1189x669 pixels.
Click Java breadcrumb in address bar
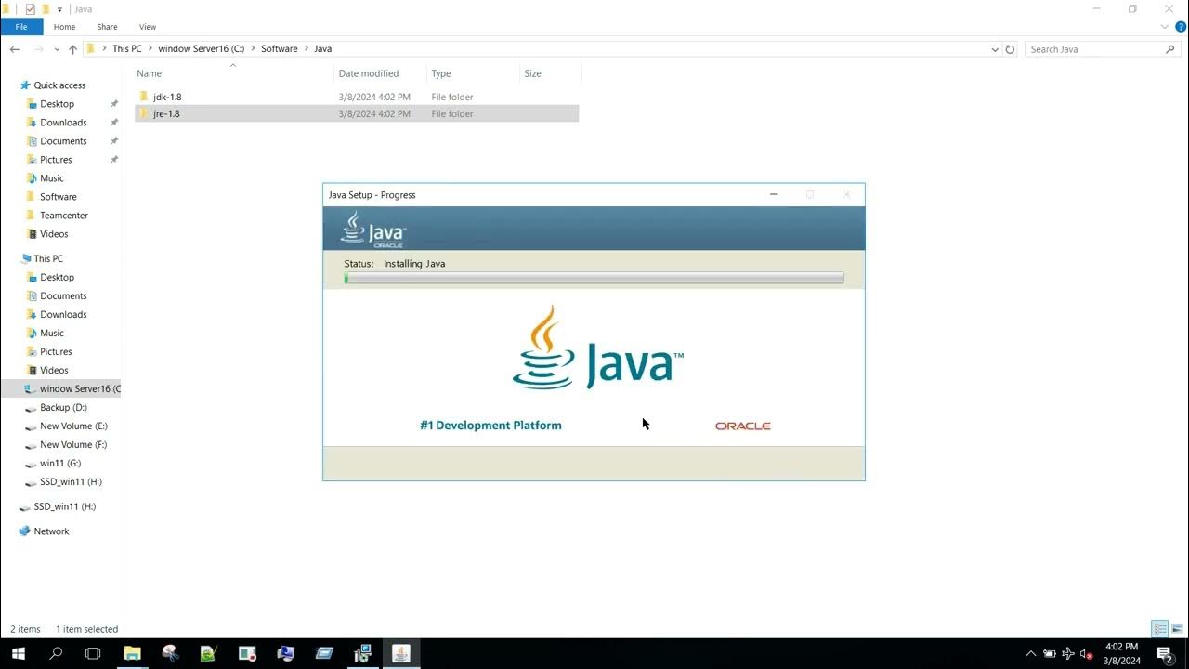coord(322,49)
